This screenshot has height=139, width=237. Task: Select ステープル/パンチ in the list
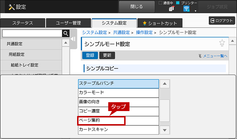(x=118, y=84)
